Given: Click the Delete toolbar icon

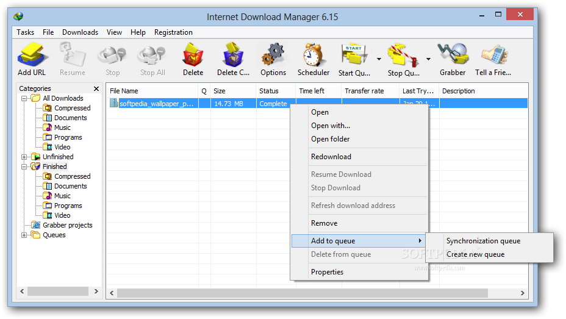Looking at the screenshot, I should [x=193, y=55].
